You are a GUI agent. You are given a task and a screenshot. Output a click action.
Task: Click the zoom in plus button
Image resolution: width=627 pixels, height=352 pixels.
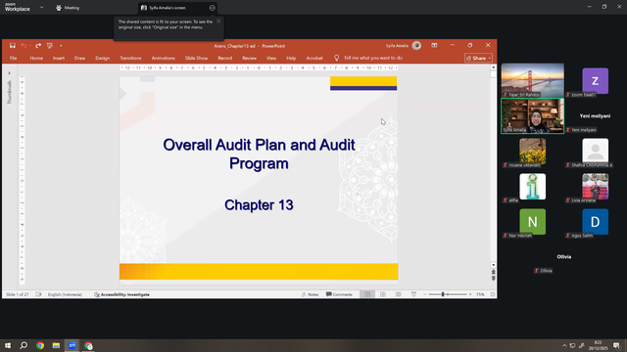pos(470,294)
